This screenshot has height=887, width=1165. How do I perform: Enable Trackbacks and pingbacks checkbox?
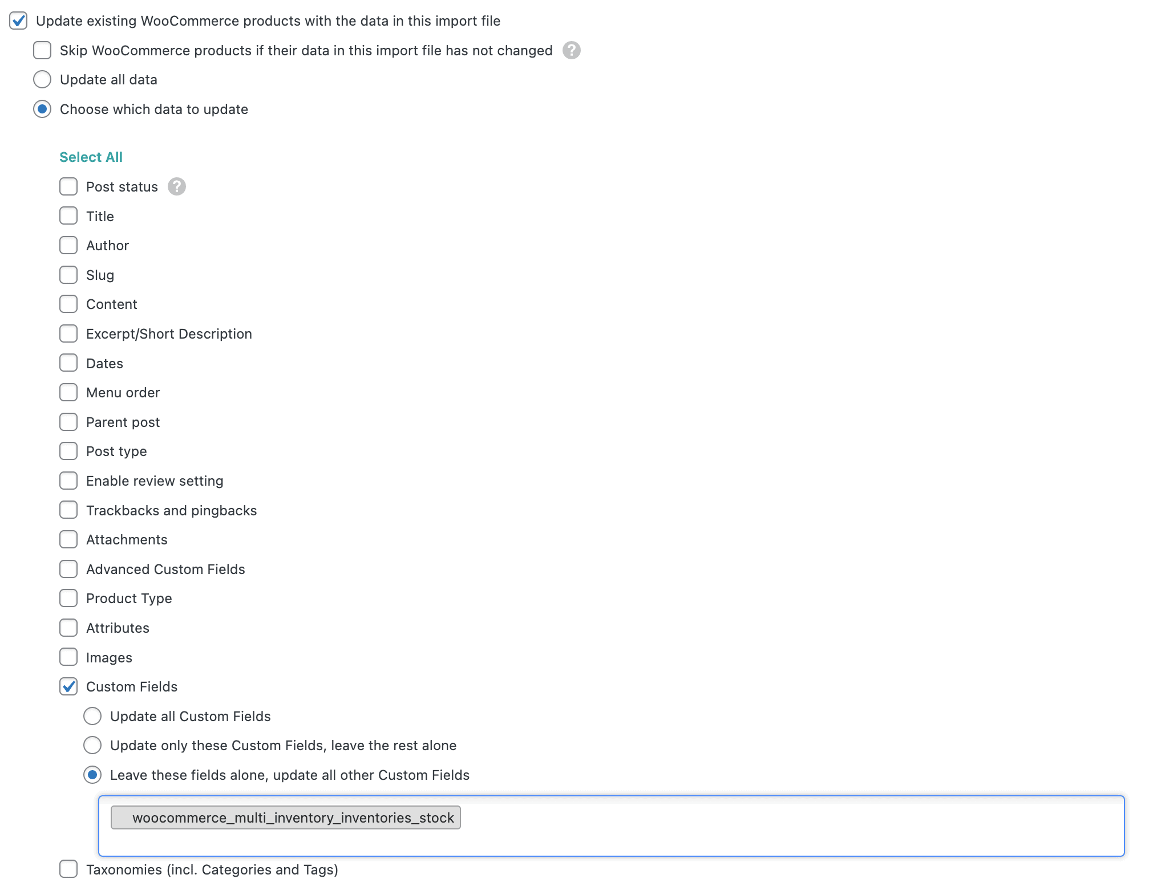tap(68, 510)
